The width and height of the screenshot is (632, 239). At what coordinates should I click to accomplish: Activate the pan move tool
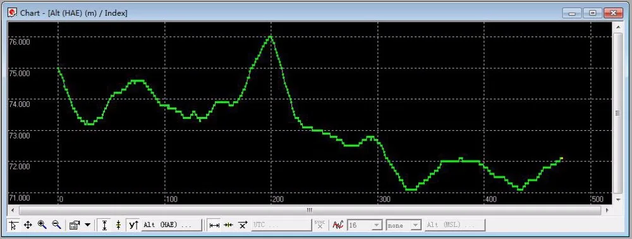28,225
